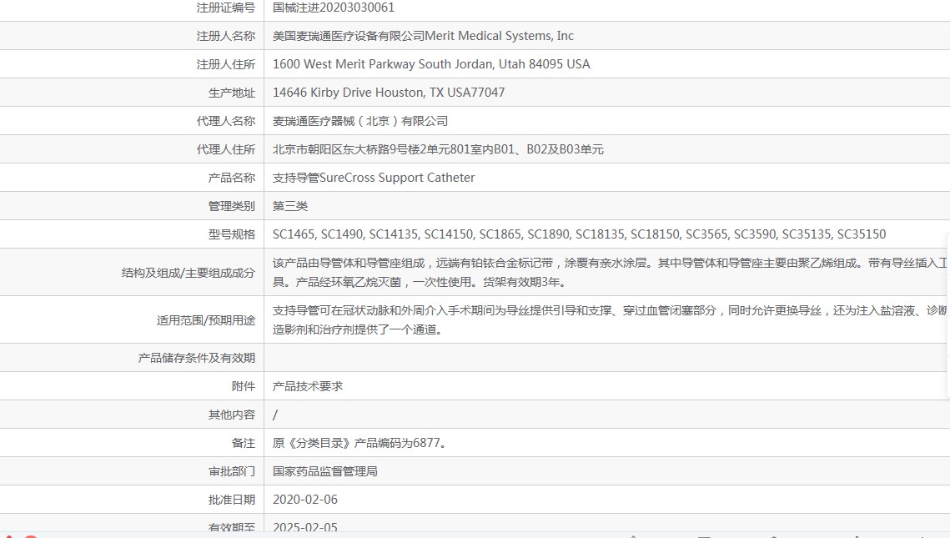The image size is (950, 538).
Task: Click the 代理人住所 label
Action: (225, 149)
